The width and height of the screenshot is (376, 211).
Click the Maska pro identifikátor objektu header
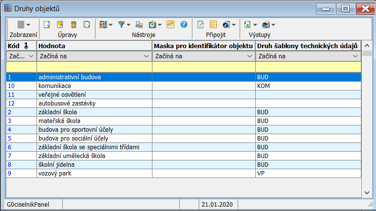(x=203, y=46)
